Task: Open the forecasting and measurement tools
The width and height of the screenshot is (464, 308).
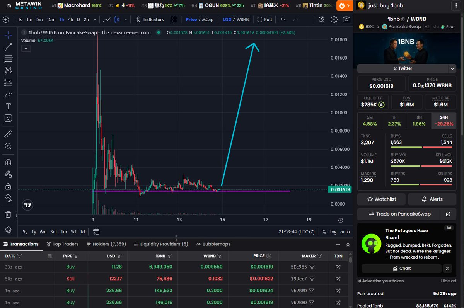Action: (x=8, y=83)
